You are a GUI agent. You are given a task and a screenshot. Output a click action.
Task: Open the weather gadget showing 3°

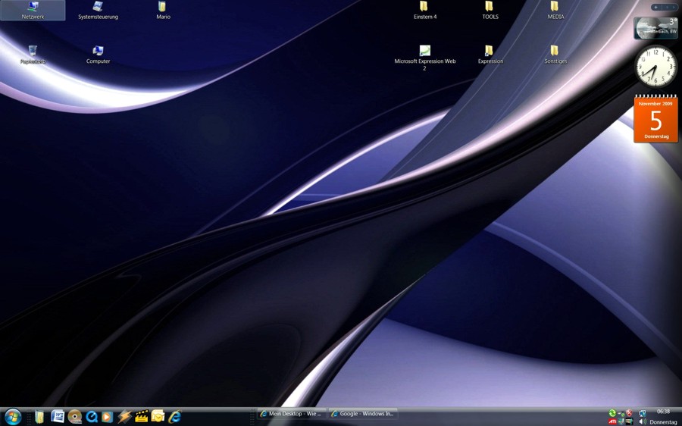coord(655,28)
